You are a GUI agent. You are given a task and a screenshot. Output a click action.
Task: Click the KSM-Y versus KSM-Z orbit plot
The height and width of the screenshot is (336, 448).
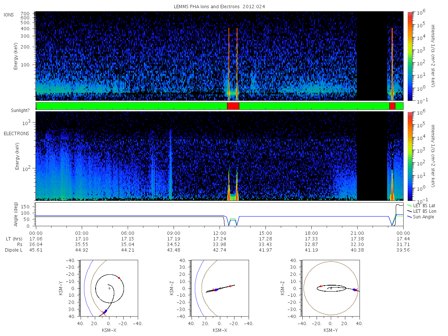click(x=331, y=288)
